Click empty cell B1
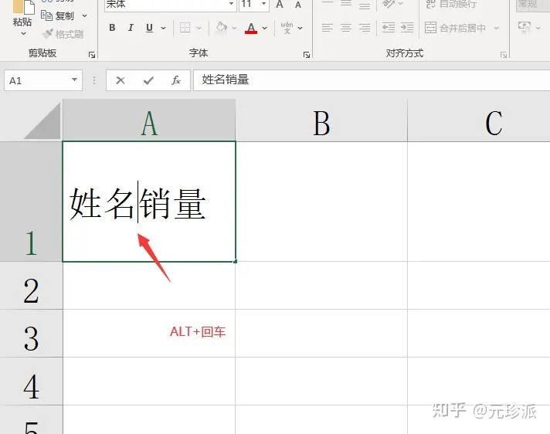550x434 pixels. pos(321,202)
